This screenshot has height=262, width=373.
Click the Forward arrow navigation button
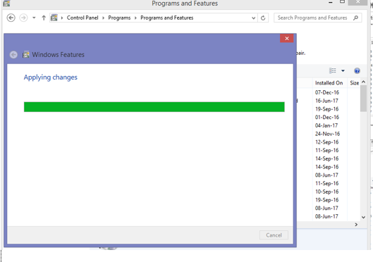click(23, 18)
